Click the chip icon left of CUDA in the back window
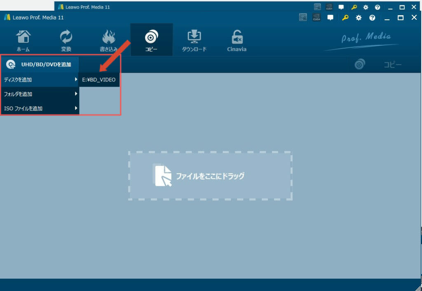This screenshot has height=291, width=422. (318, 7)
